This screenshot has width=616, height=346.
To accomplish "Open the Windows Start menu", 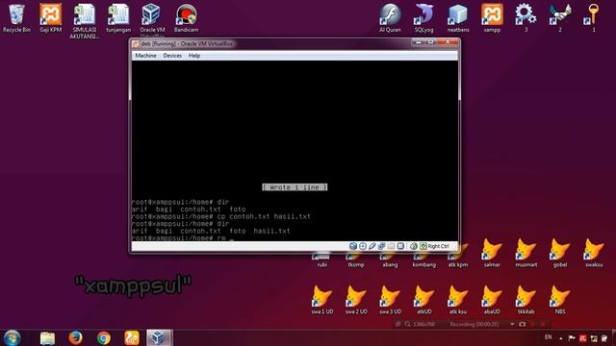I will (13, 337).
